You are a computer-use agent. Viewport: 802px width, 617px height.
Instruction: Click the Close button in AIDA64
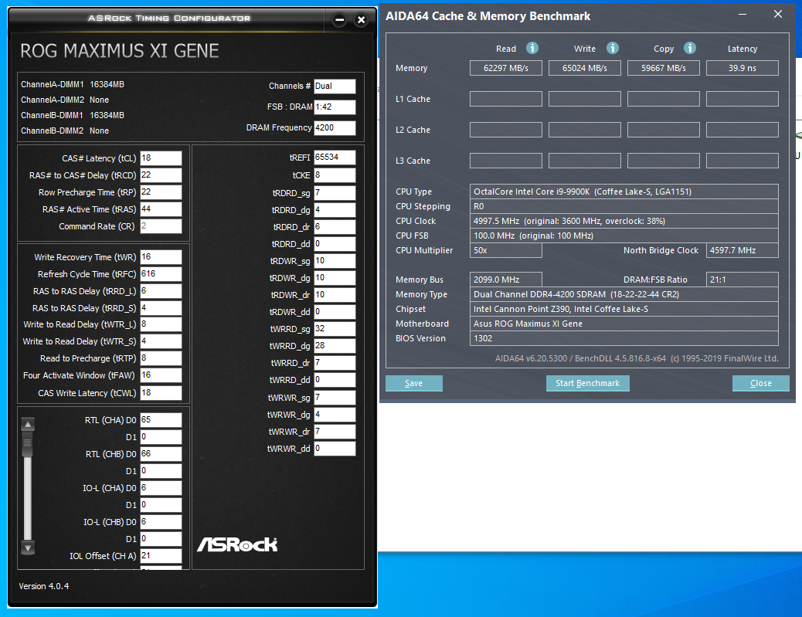click(x=760, y=383)
